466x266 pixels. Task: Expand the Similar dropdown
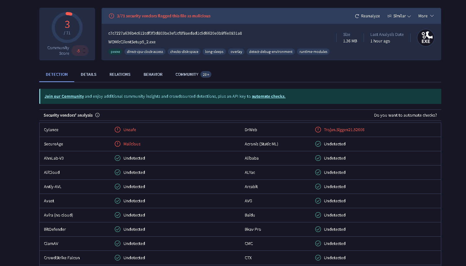(409, 16)
